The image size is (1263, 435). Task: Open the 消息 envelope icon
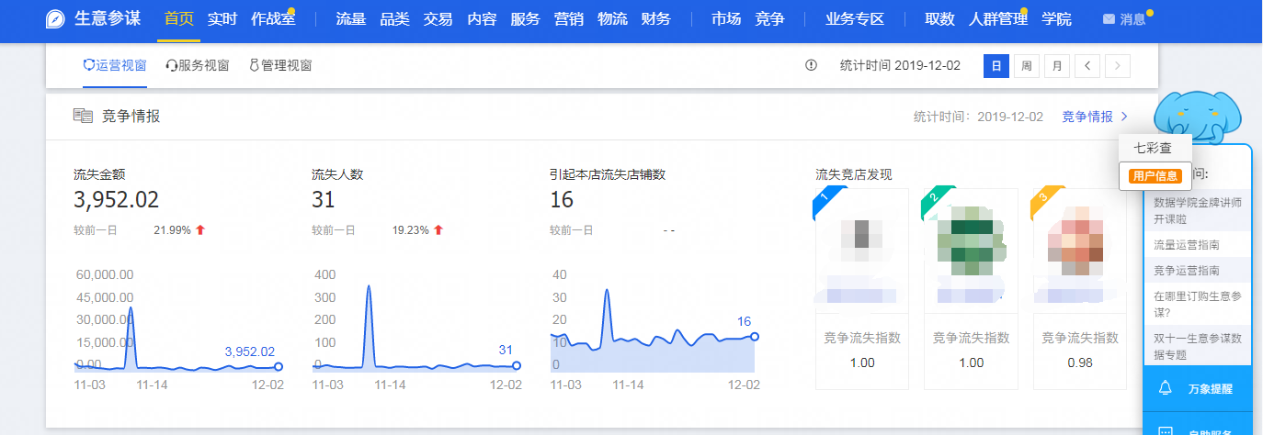pyautogui.click(x=1109, y=19)
